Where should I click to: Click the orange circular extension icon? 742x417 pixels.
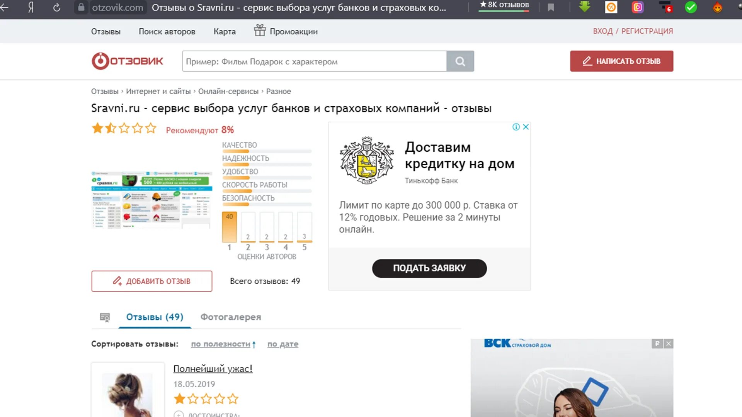click(x=611, y=7)
